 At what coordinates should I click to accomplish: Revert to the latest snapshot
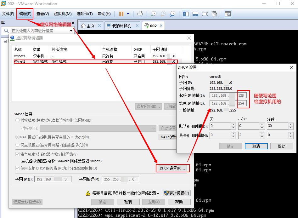click(x=163, y=14)
